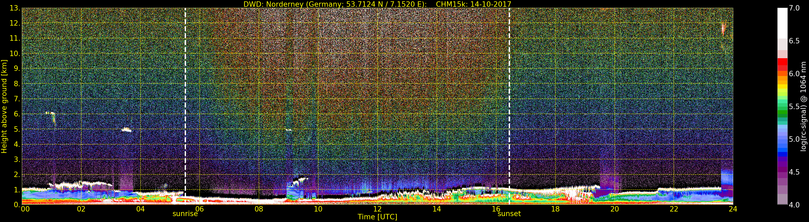Click the '7.0' colorbar tick value

coord(794,8)
